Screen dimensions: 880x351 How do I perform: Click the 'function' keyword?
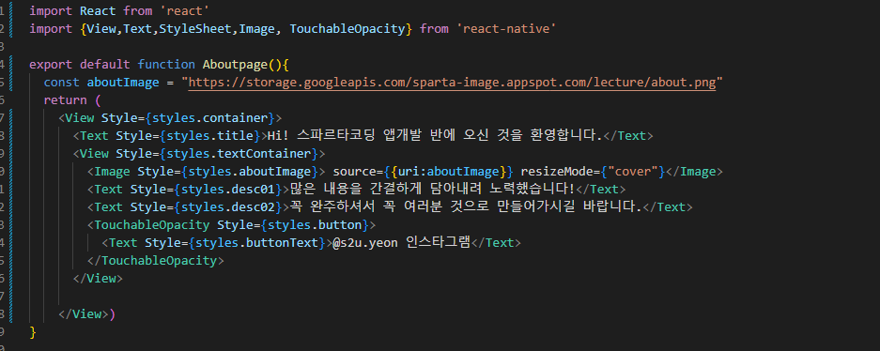166,65
